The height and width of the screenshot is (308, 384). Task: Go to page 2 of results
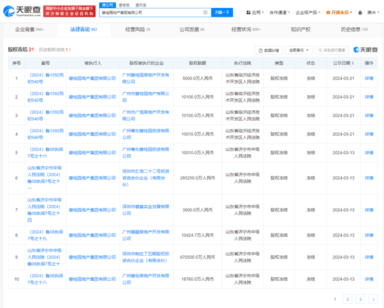pyautogui.click(x=347, y=299)
